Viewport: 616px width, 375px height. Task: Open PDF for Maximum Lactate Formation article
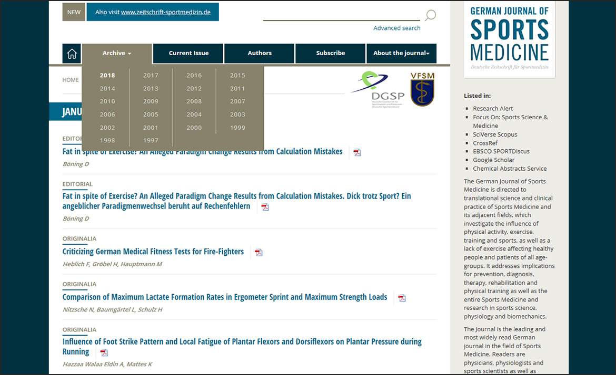[402, 298]
